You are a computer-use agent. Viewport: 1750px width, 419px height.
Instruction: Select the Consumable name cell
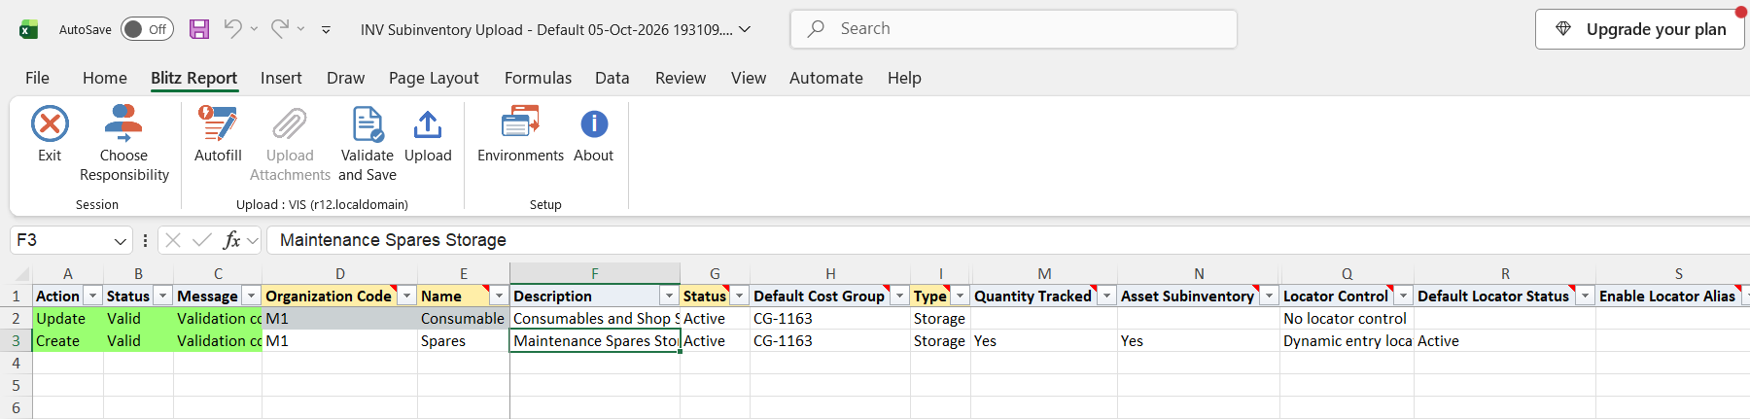[463, 319]
